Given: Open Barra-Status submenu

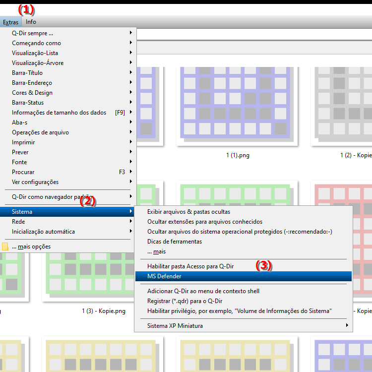Looking at the screenshot, I should (68, 103).
